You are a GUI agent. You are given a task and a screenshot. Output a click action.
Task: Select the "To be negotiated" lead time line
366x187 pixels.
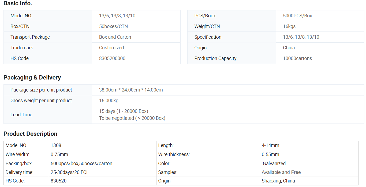(132, 118)
